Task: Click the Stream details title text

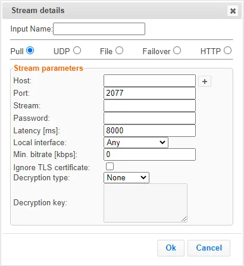Action: pos(38,11)
